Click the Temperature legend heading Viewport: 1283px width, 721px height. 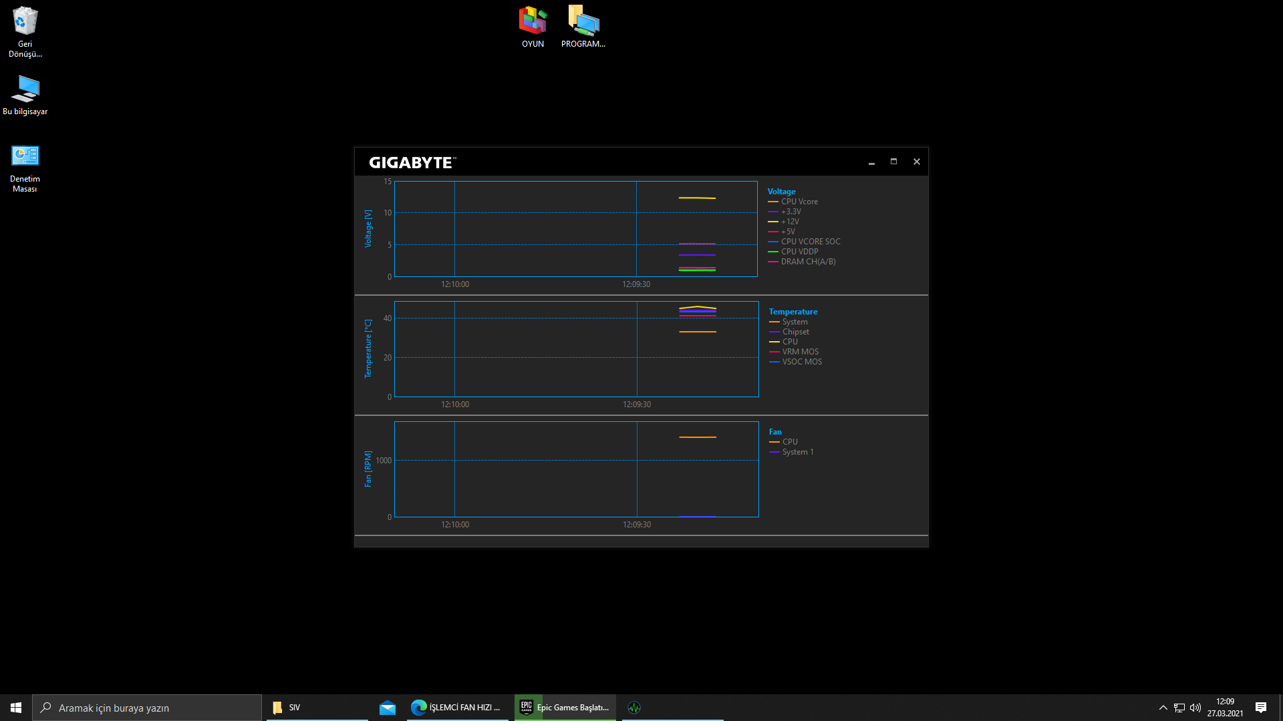(793, 311)
